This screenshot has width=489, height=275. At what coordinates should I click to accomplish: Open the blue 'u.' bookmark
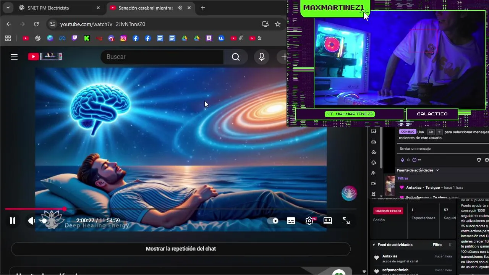(x=221, y=38)
